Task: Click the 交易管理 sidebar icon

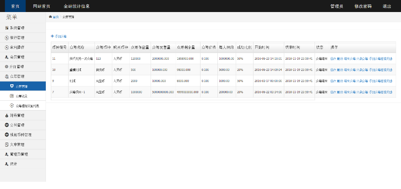Action: pyautogui.click(x=7, y=125)
